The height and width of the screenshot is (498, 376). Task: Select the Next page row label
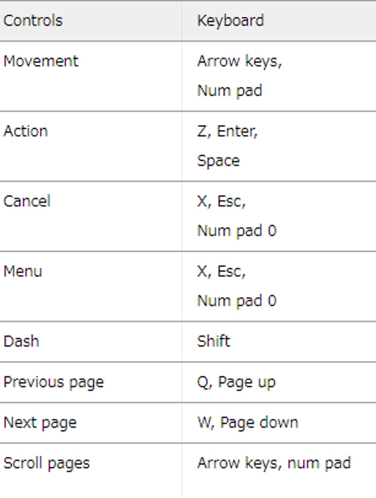[40, 423]
